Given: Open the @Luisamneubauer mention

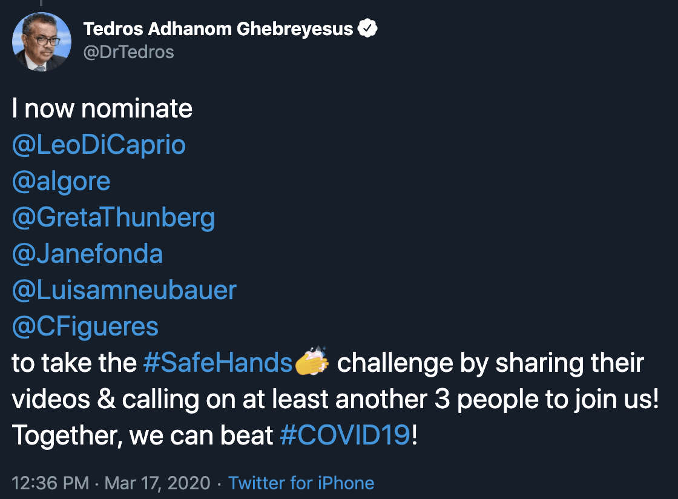Looking at the screenshot, I should tap(124, 291).
